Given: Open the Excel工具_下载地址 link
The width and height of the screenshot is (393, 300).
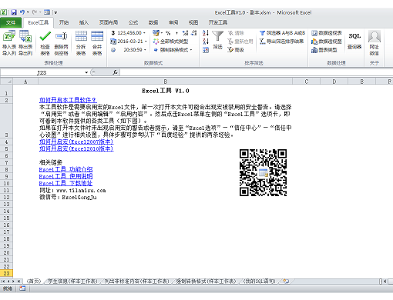Looking at the screenshot, I should point(65,183).
